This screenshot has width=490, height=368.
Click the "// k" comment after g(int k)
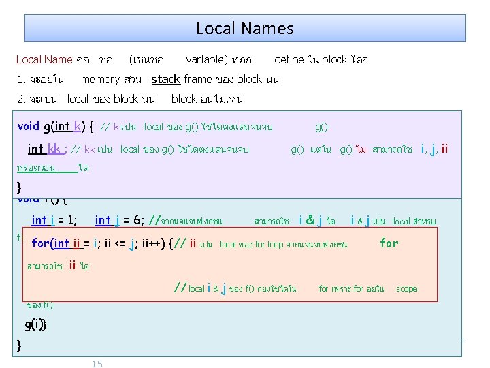(x=110, y=127)
